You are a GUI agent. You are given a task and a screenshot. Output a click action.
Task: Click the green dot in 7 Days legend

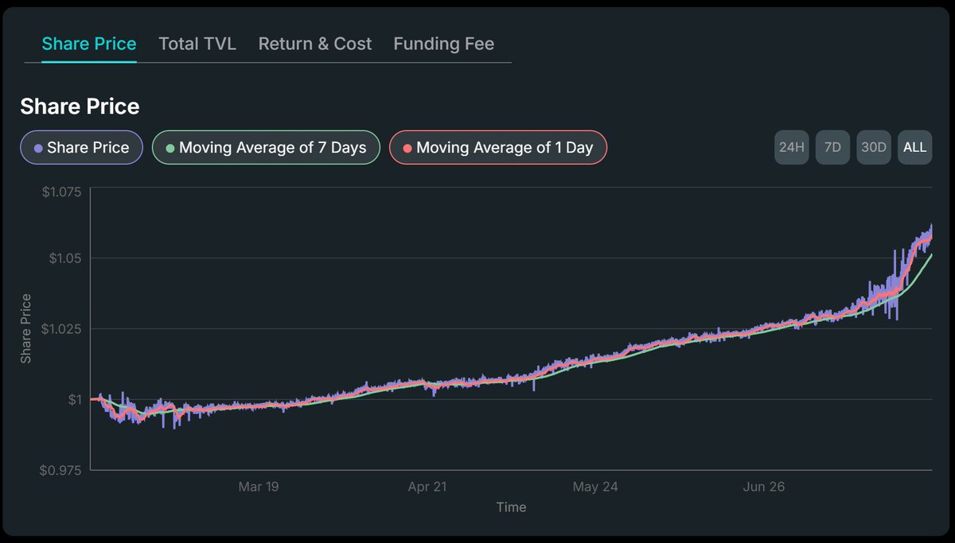point(170,148)
